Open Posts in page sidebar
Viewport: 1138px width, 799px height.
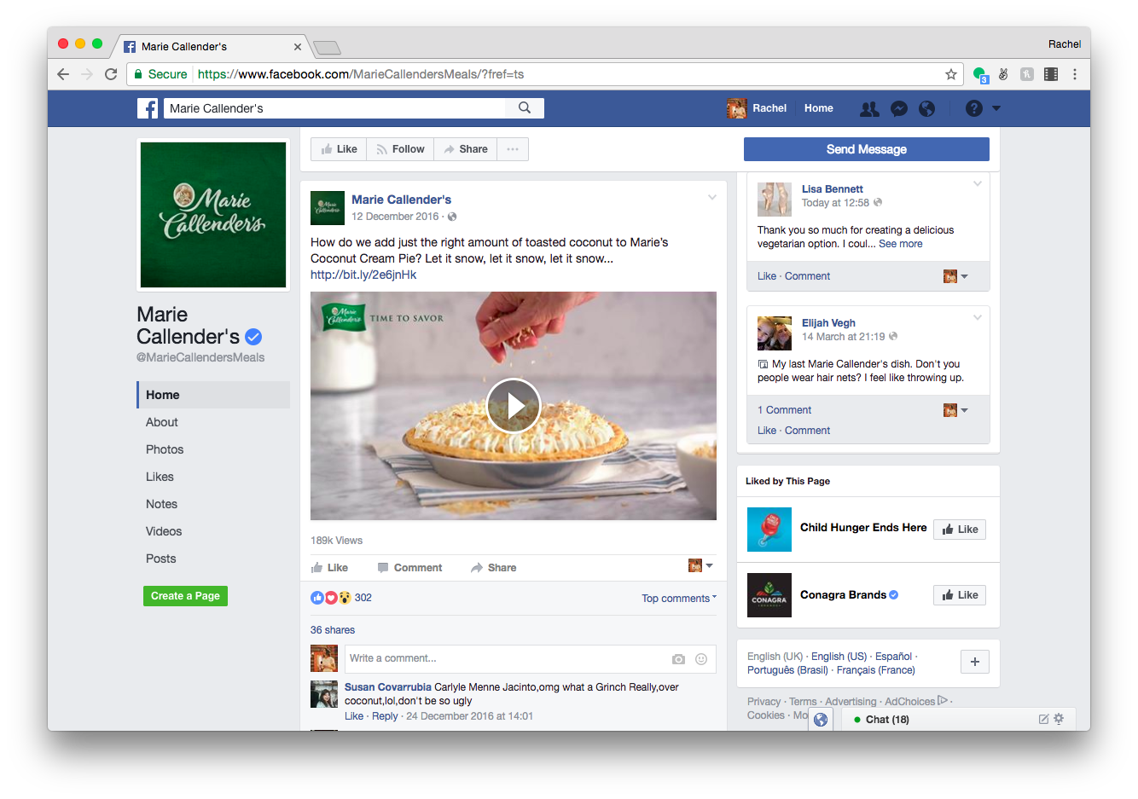pos(160,559)
